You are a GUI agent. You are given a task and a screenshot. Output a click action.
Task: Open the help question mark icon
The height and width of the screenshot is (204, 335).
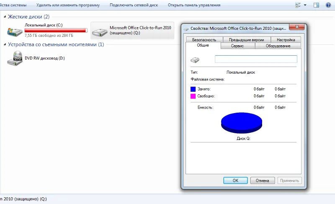click(x=328, y=5)
